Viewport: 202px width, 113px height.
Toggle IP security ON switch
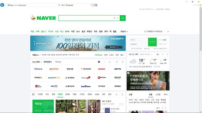(164, 40)
